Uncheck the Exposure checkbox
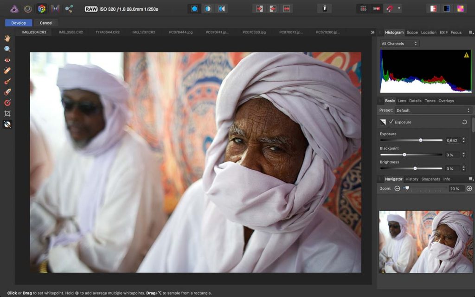Image resolution: width=475 pixels, height=297 pixels. point(391,122)
